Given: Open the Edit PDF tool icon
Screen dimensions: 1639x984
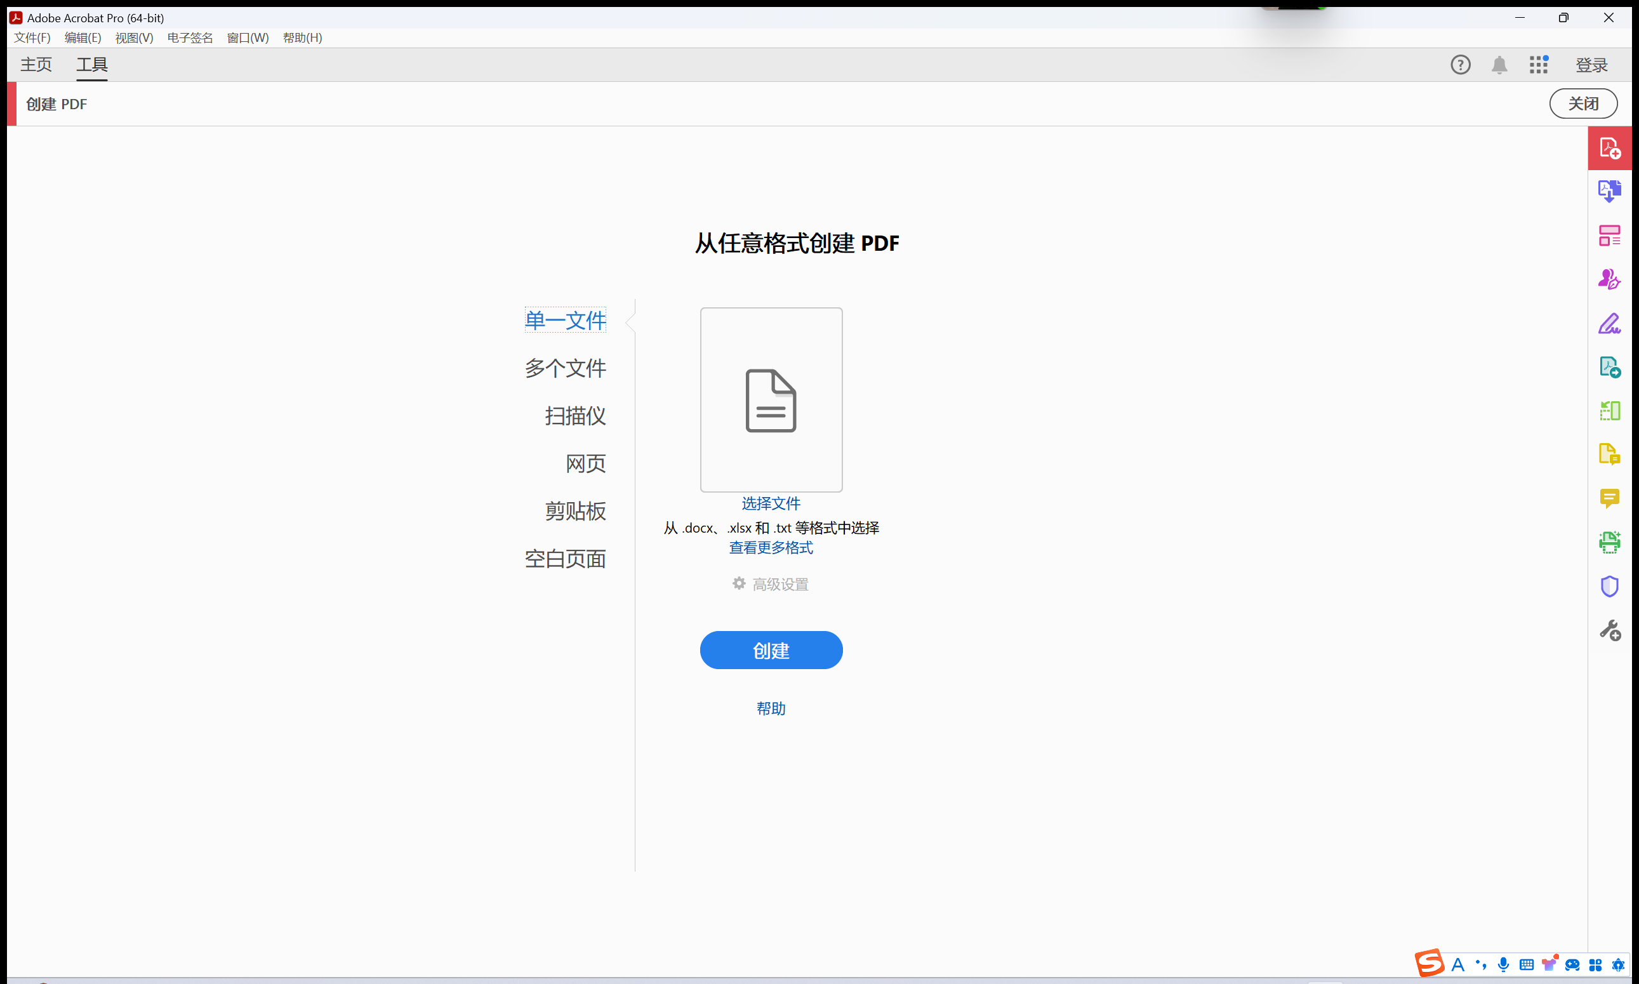Looking at the screenshot, I should tap(1609, 236).
